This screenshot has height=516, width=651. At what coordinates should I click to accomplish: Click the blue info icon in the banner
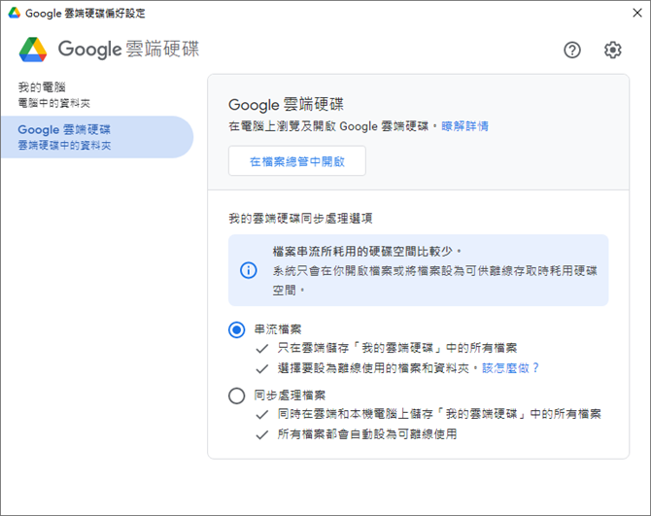pos(249,270)
